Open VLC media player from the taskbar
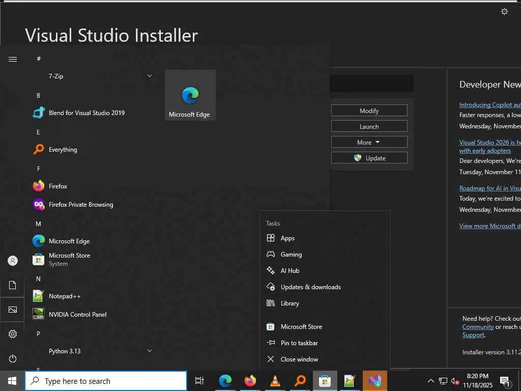Image resolution: width=521 pixels, height=391 pixels. coord(275,381)
